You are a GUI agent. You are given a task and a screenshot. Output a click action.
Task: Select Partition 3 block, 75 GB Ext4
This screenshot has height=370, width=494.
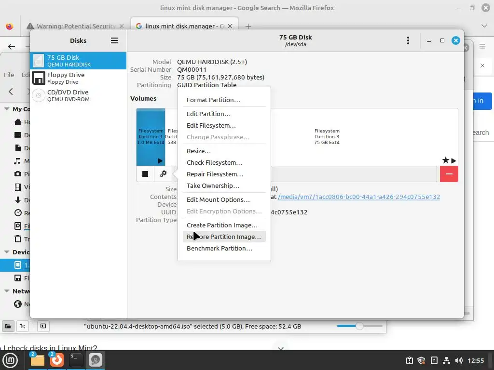(x=327, y=137)
